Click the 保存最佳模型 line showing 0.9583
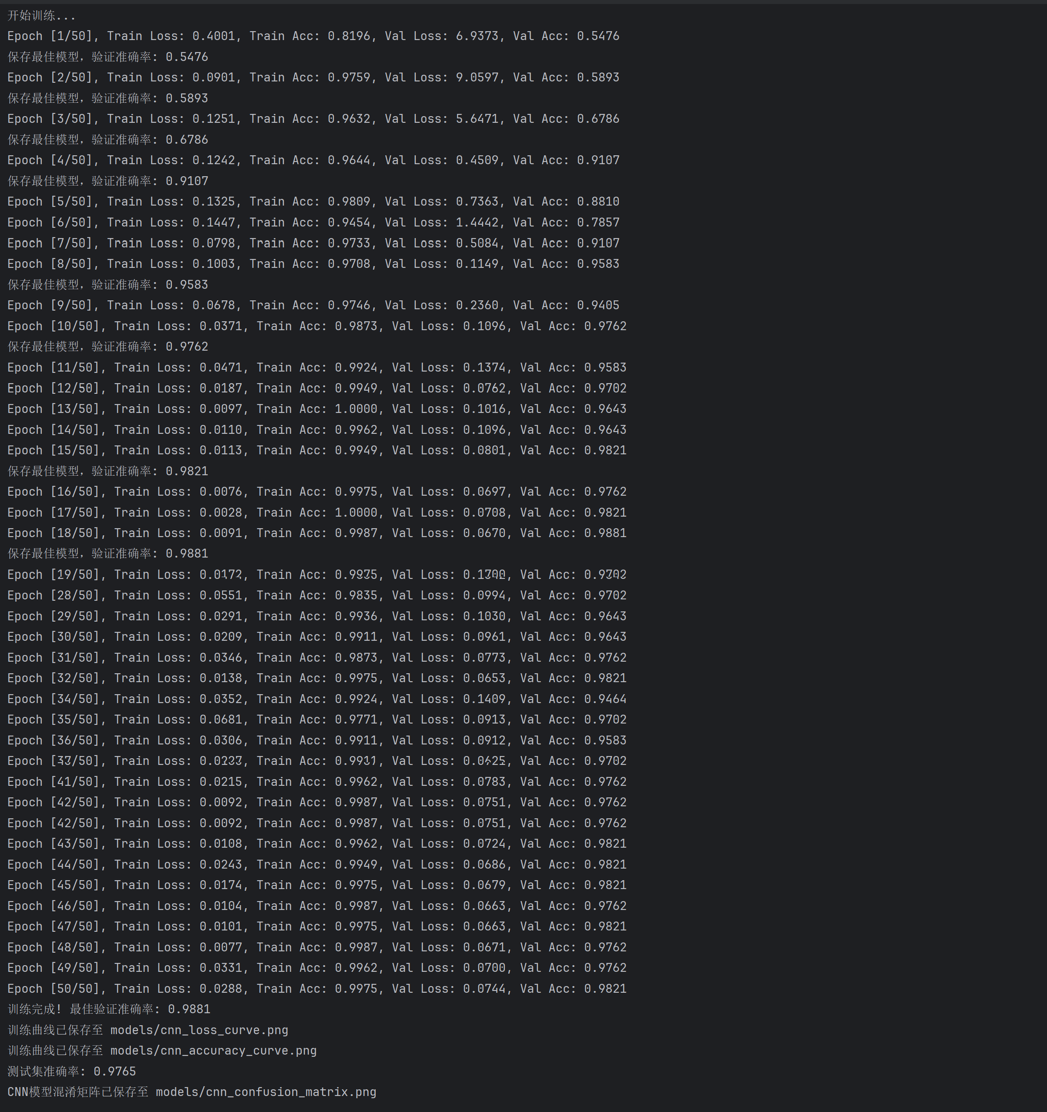This screenshot has width=1047, height=1112. [x=107, y=284]
